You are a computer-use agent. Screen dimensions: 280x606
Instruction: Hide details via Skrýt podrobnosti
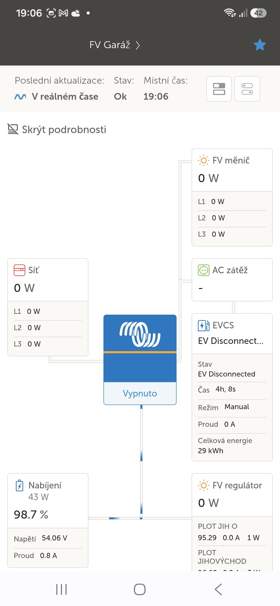click(x=57, y=129)
